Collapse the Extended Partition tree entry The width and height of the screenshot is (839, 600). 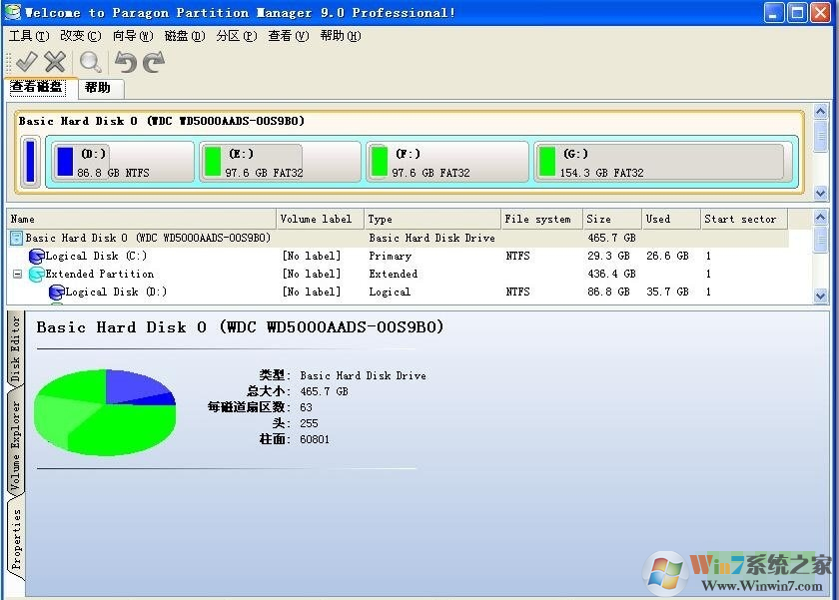pyautogui.click(x=17, y=274)
